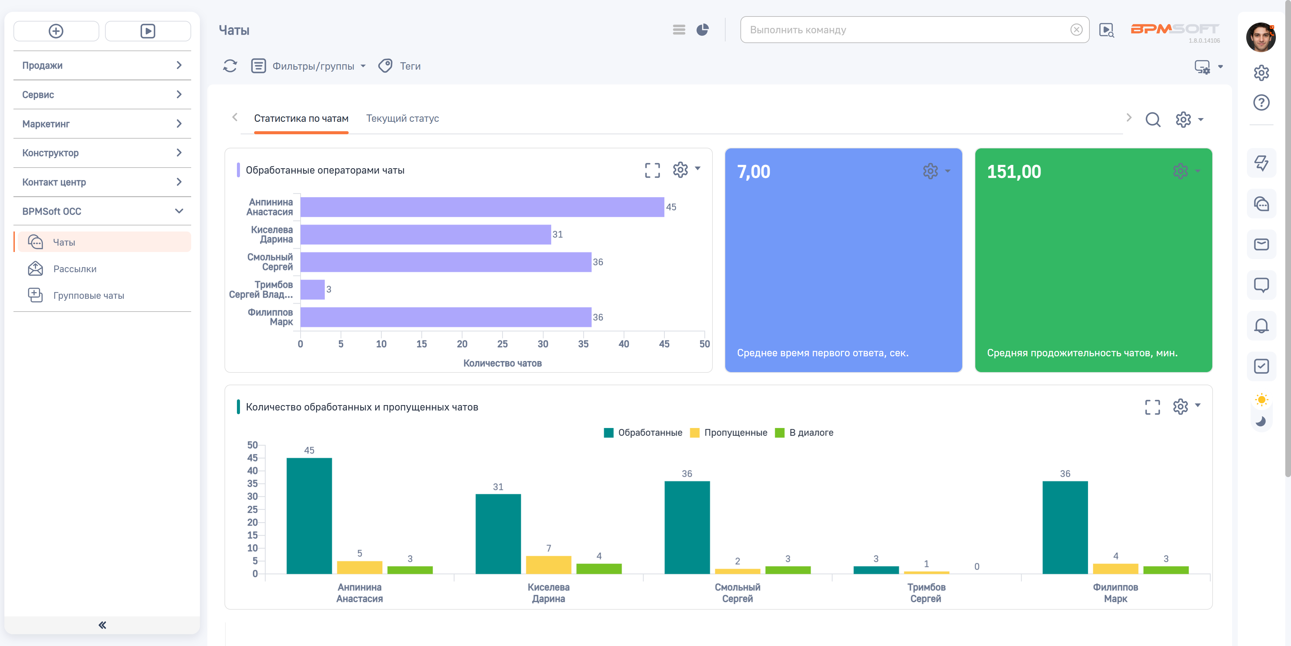Open Групповые чаты section
The image size is (1291, 646).
88,295
